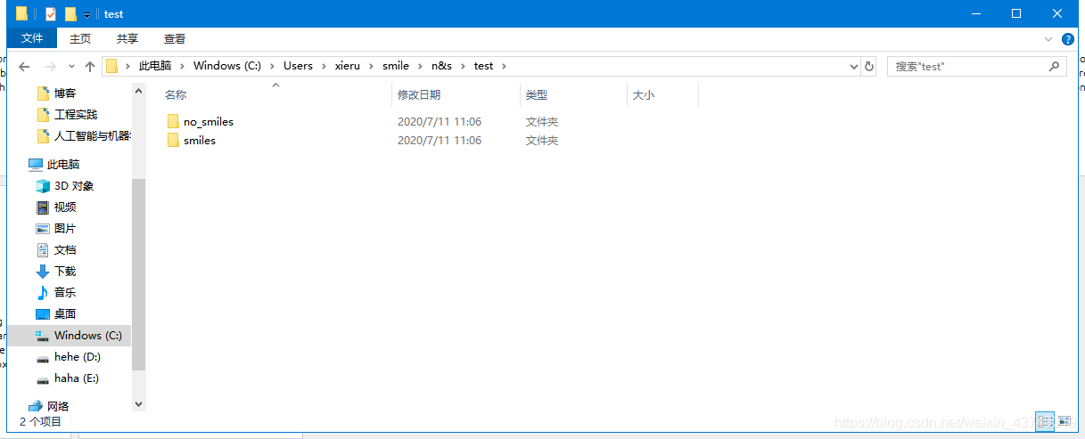Sort by the 大小 column header
Screen dimensions: 1085x439
click(643, 94)
